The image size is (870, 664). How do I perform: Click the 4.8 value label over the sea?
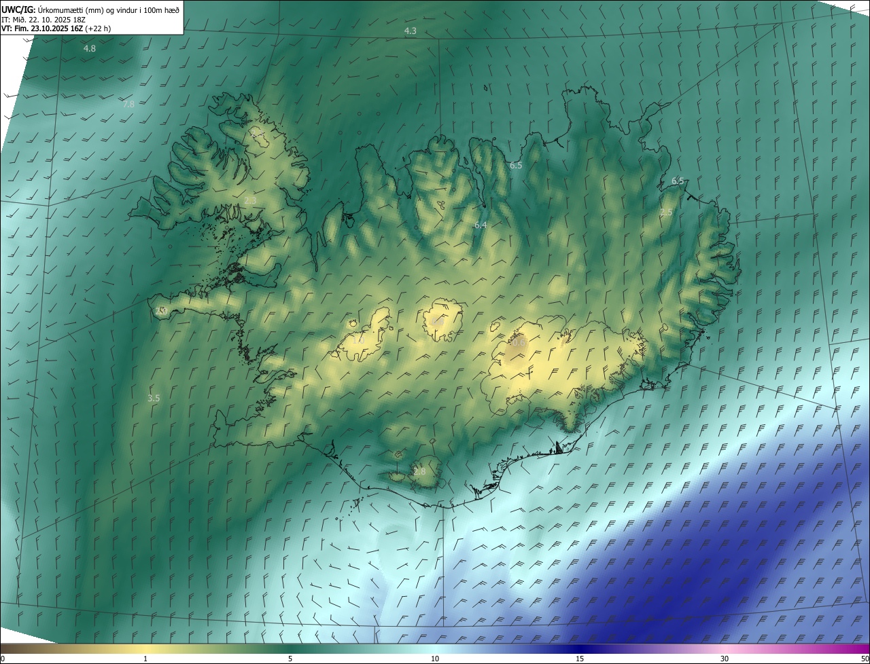tap(90, 49)
